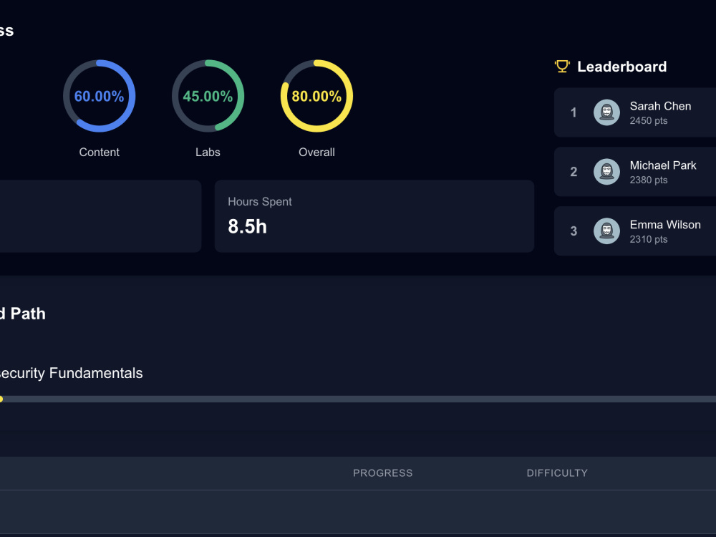Select the Labs 45.00% progress ring
This screenshot has width=716, height=537.
pyautogui.click(x=208, y=96)
